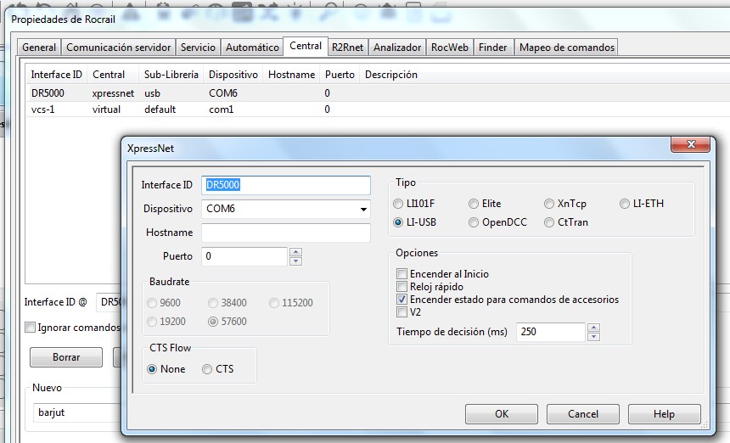
Task: Click the usb cell in DR5000 row
Action: point(152,93)
